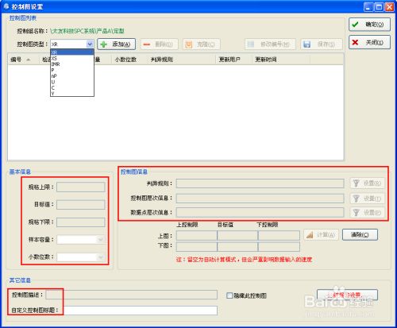Click the 小数位数 column header
The width and height of the screenshot is (397, 328).
point(129,60)
